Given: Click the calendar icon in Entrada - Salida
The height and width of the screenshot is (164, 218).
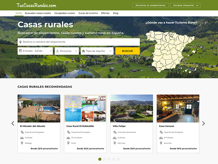Looking at the screenshot, I should click(x=20, y=51).
